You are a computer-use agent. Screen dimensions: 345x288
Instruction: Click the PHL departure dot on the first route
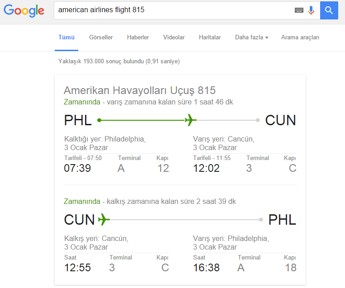pos(99,120)
